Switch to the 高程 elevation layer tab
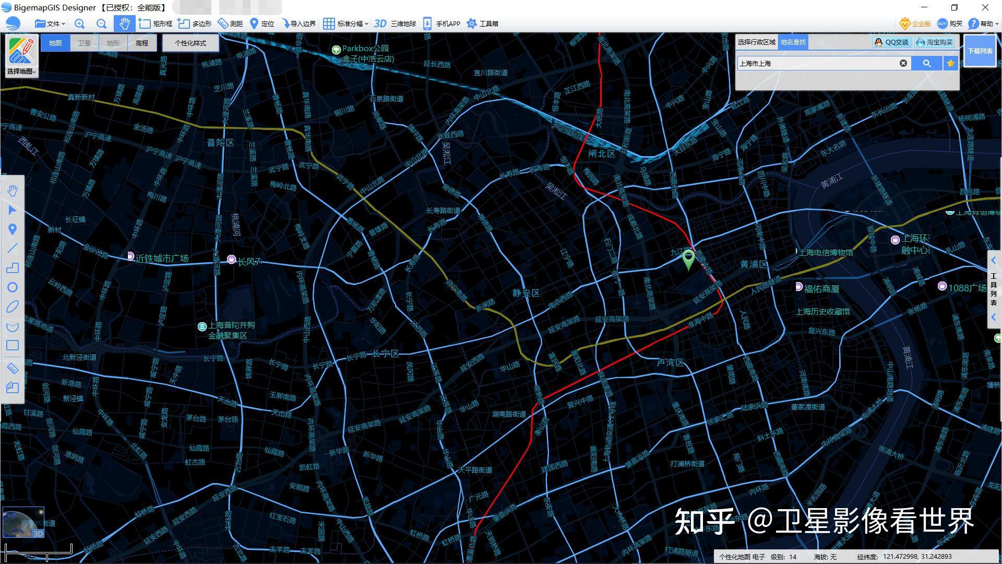 pyautogui.click(x=142, y=43)
